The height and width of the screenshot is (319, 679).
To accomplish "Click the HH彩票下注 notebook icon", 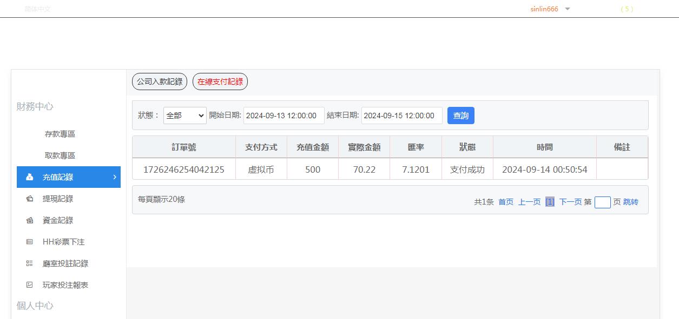I will pos(29,241).
